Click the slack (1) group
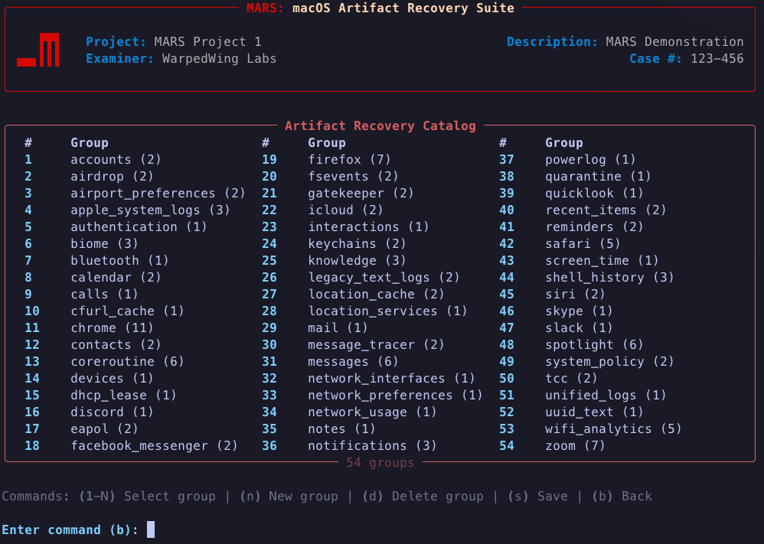The image size is (764, 544). (579, 327)
